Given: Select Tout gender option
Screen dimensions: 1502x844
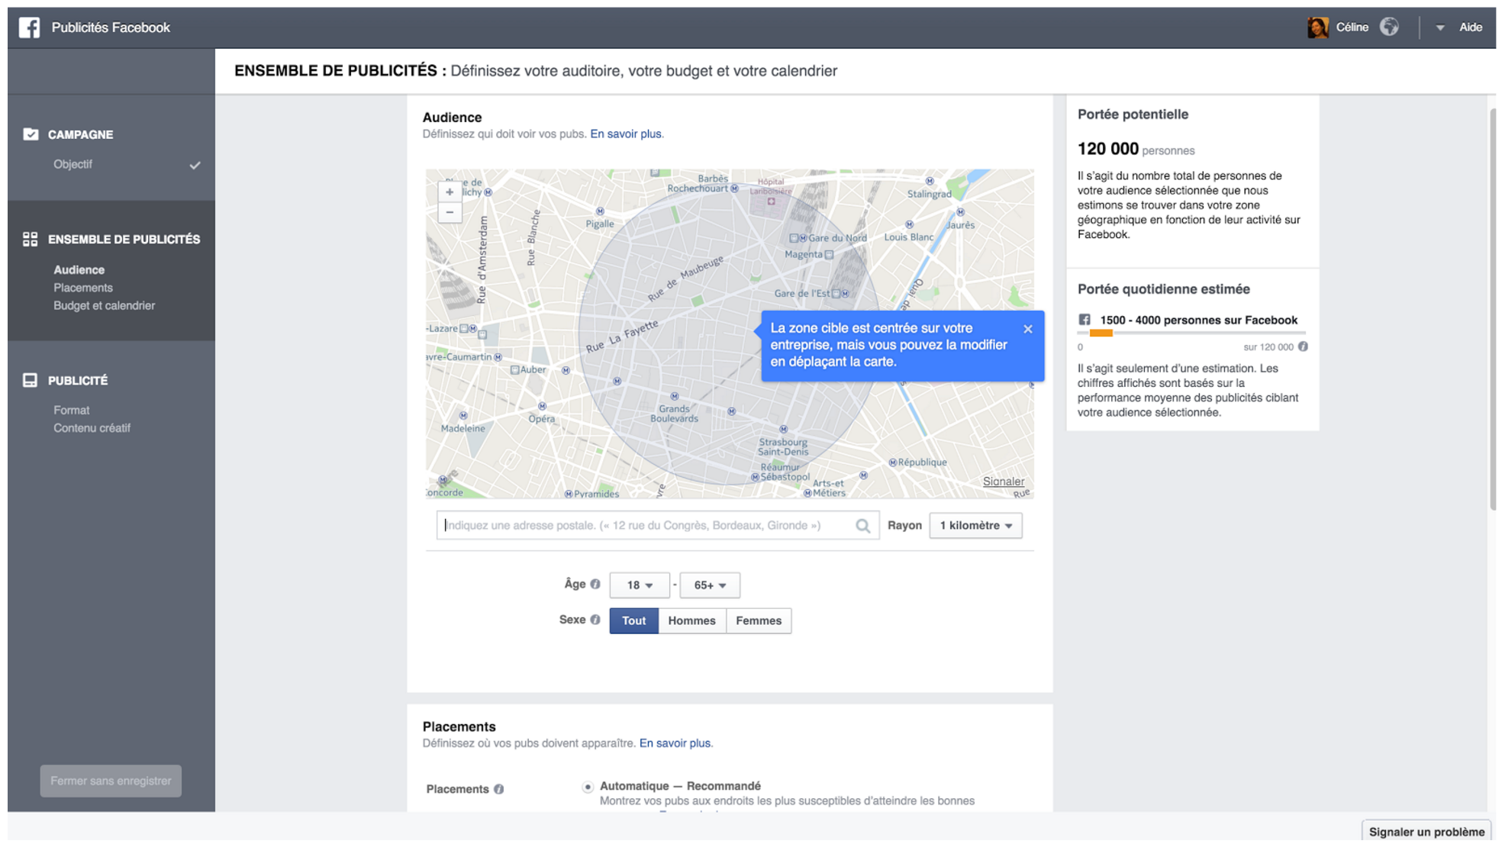Looking at the screenshot, I should 633,620.
